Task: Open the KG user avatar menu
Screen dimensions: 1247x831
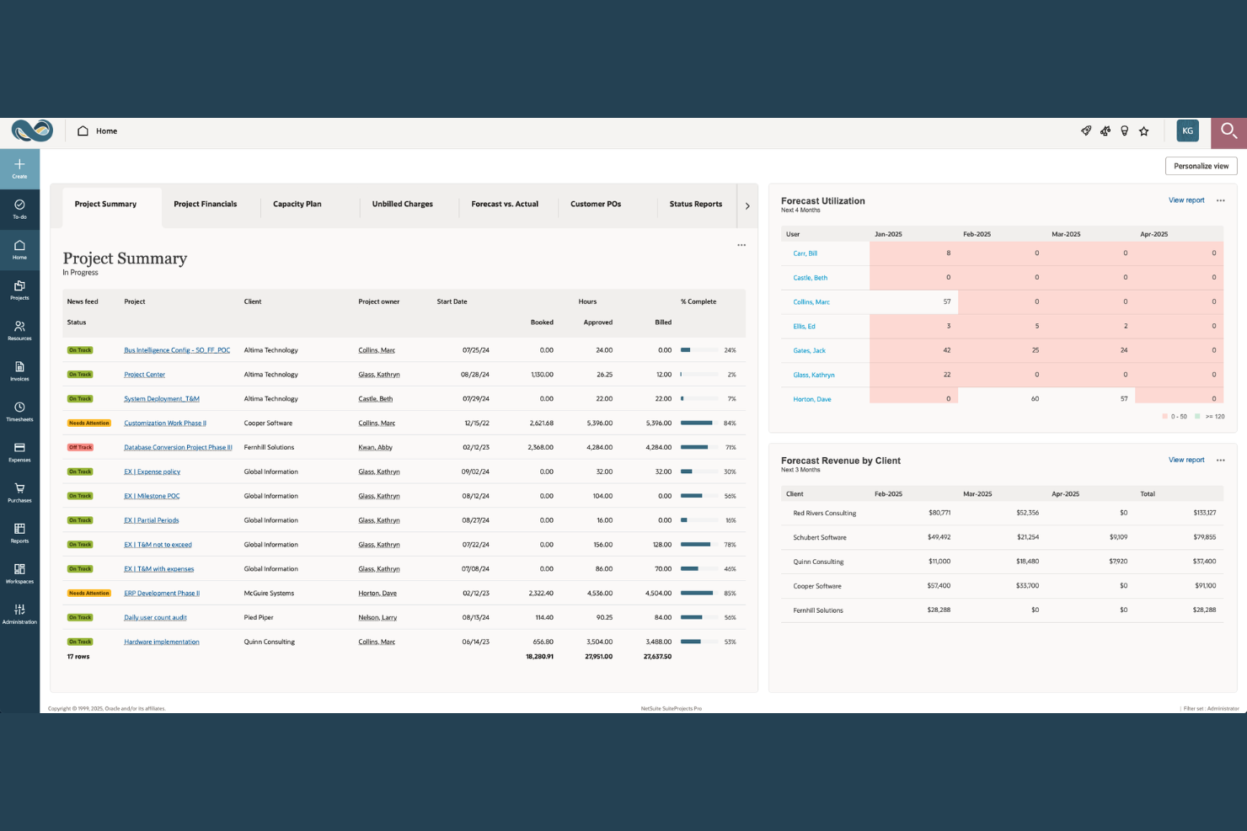Action: [x=1187, y=131]
